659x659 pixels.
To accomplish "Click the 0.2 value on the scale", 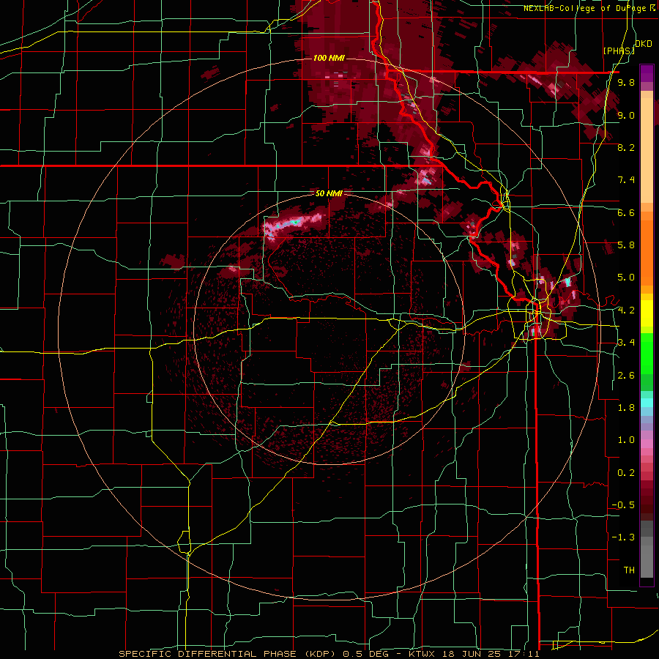I will click(x=626, y=473).
